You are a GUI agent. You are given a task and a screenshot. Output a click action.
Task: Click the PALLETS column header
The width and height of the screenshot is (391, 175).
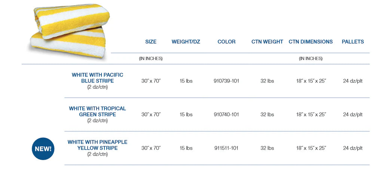pyautogui.click(x=353, y=42)
